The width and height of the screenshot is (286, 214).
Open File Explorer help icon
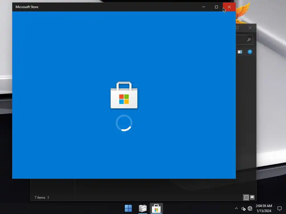click(x=250, y=52)
